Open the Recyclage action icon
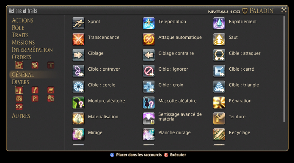Image resolution: width=294 pixels, height=163 pixels. tap(219, 134)
